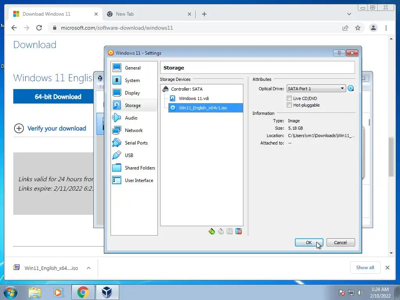The image size is (400, 300).
Task: Close the New Tab browser tab
Action: tap(189, 14)
